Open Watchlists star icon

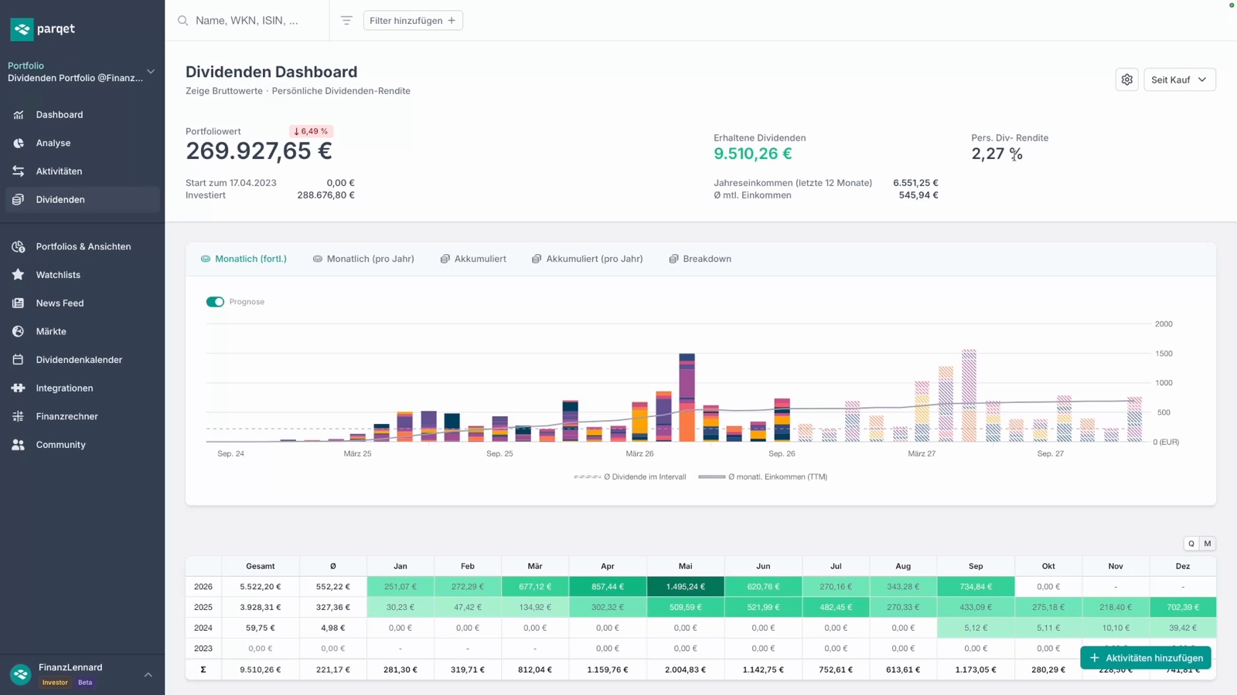pyautogui.click(x=19, y=275)
